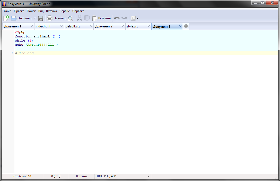Click the scissors cut icon
The width and height of the screenshot is (280, 181).
(x=80, y=18)
